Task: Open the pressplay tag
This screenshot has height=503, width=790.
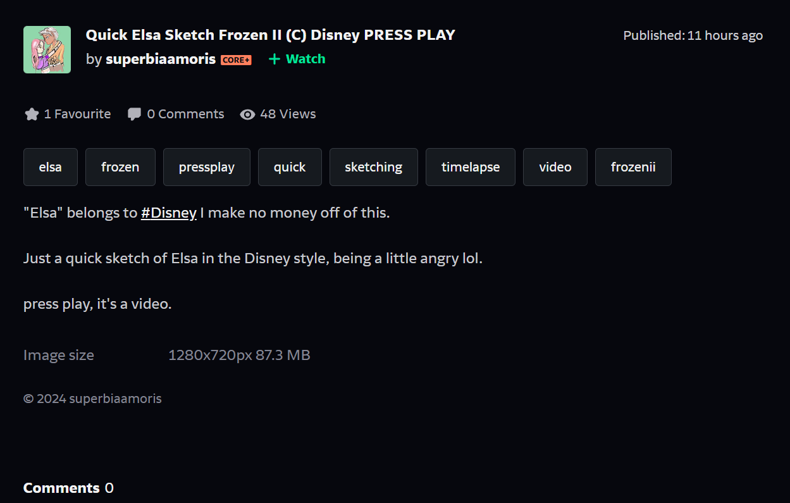Action: pos(207,167)
